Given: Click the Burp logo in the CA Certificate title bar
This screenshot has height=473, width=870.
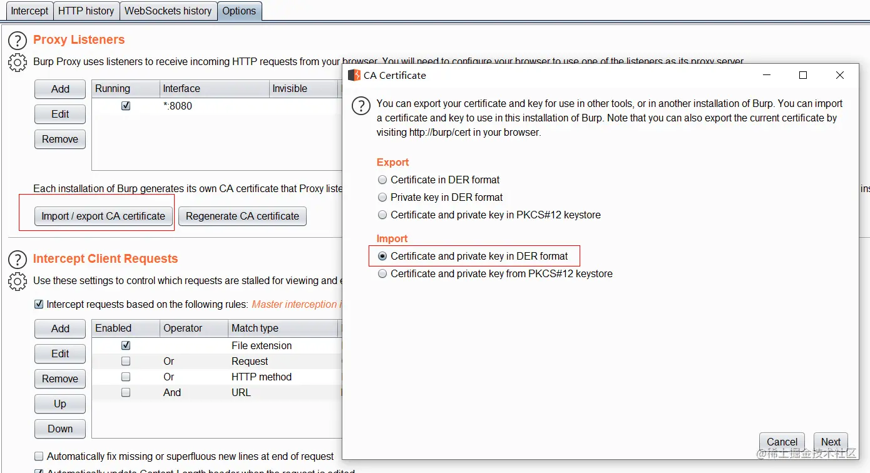Looking at the screenshot, I should (x=354, y=75).
